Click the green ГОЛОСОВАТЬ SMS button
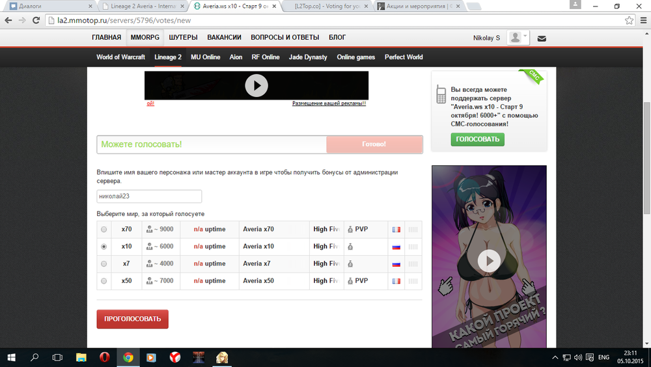Image resolution: width=651 pixels, height=367 pixels. (x=477, y=139)
